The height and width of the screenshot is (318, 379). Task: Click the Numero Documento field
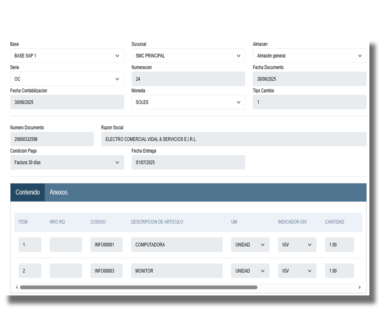tap(52, 139)
